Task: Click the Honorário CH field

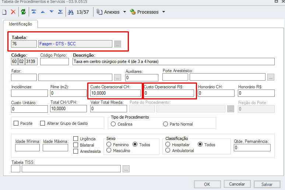Action: pos(216,93)
